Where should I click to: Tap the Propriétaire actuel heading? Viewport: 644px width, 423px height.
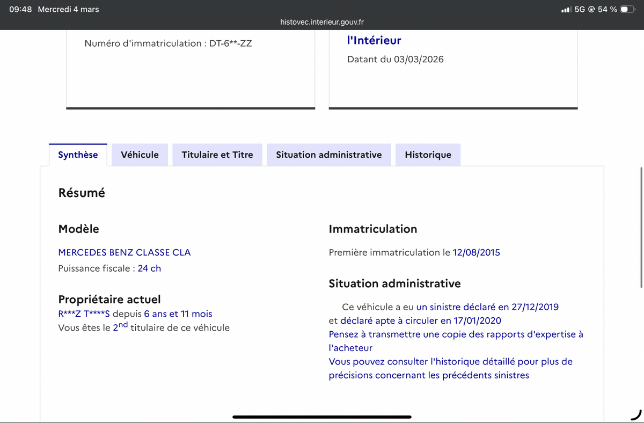[109, 299]
